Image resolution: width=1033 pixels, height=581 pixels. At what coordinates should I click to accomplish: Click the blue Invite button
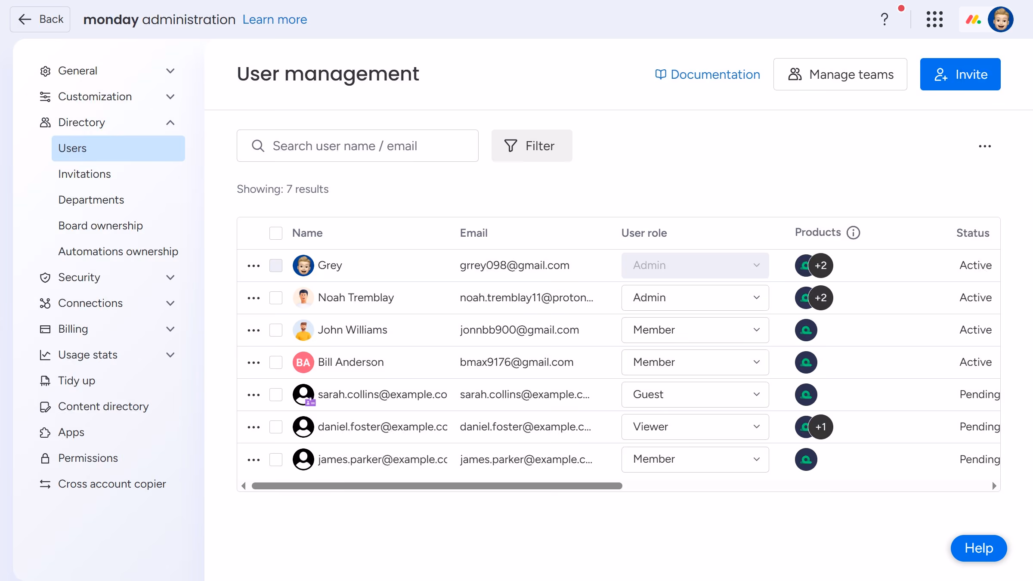pos(960,74)
